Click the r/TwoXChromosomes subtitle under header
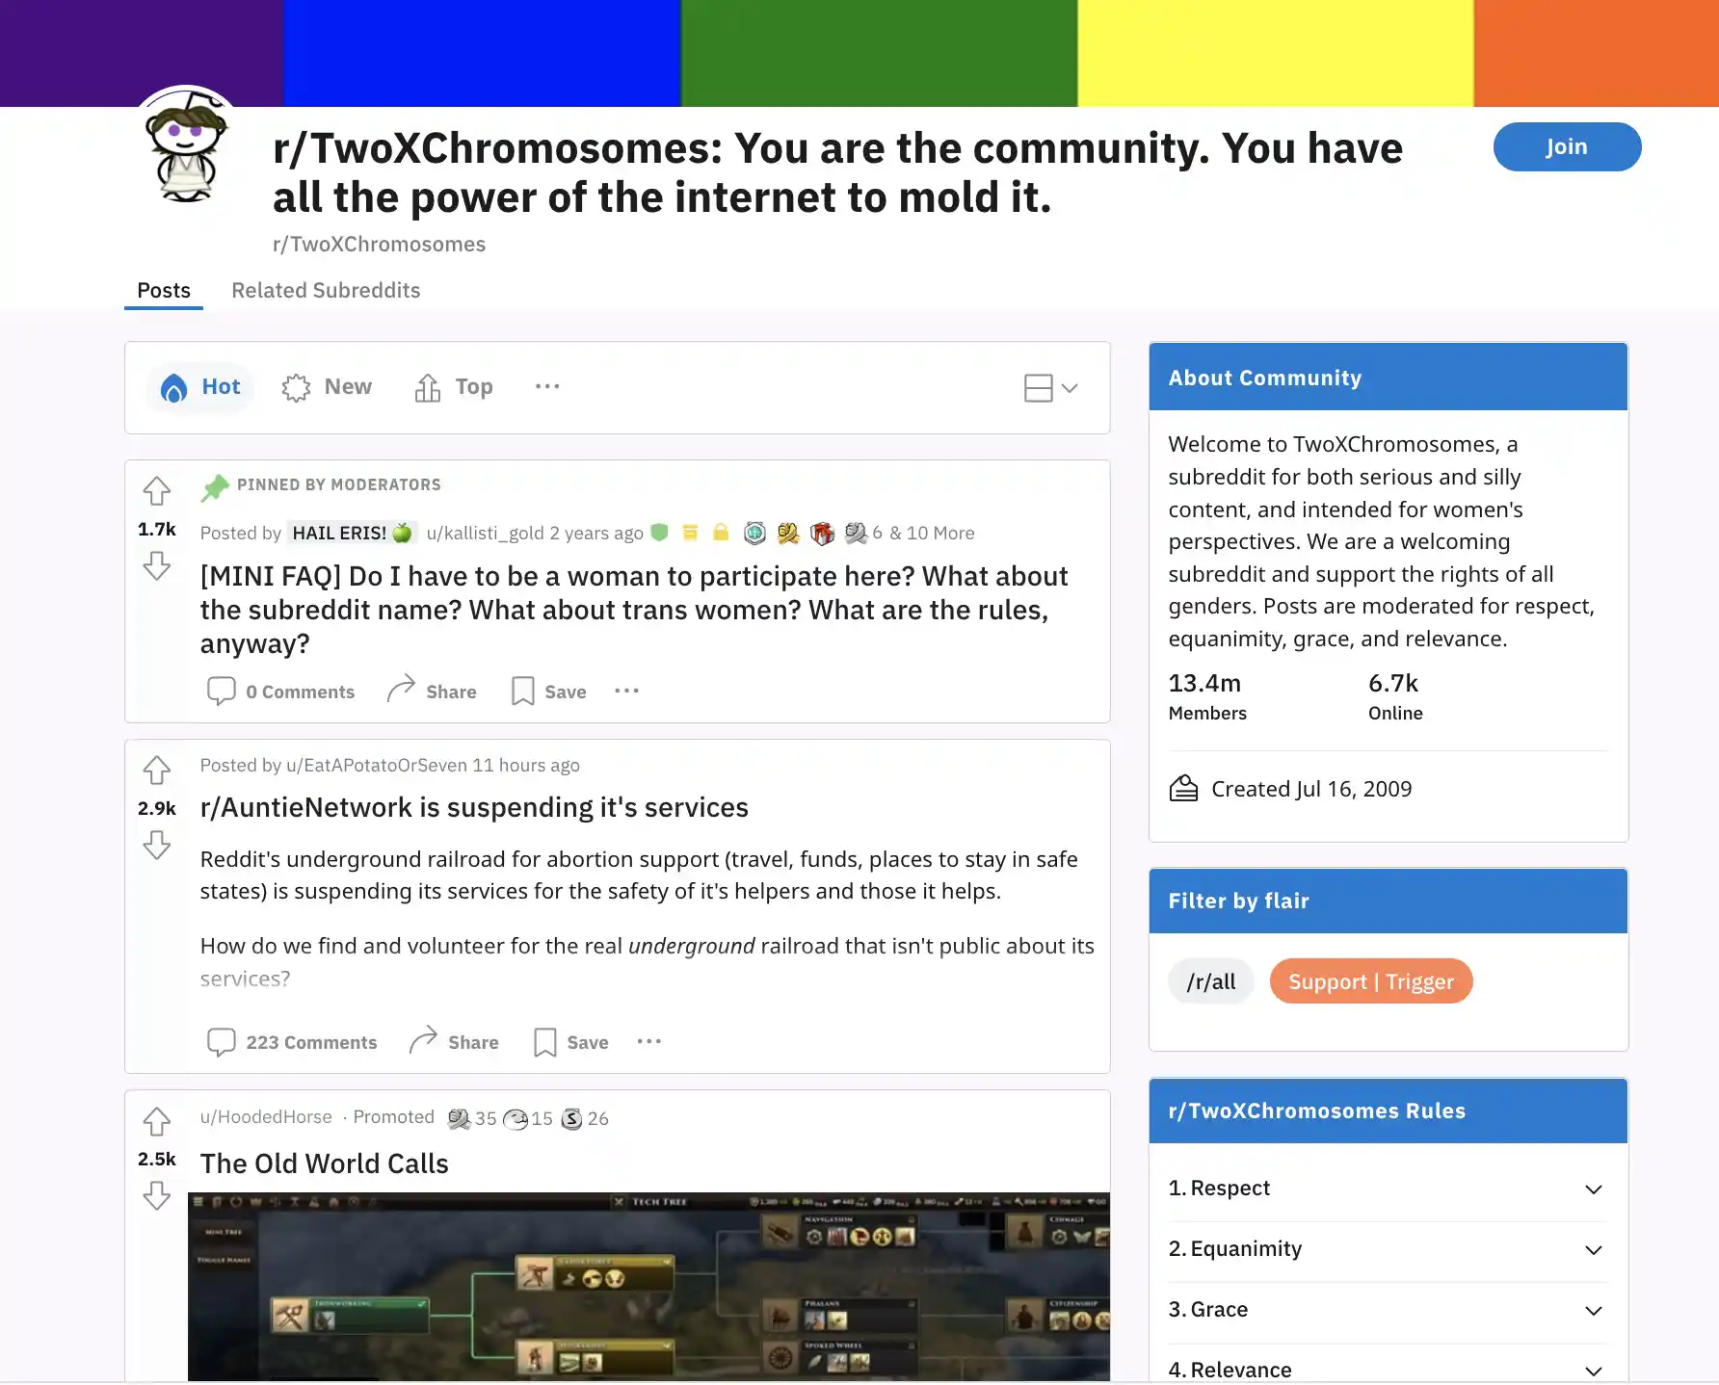 pyautogui.click(x=380, y=245)
